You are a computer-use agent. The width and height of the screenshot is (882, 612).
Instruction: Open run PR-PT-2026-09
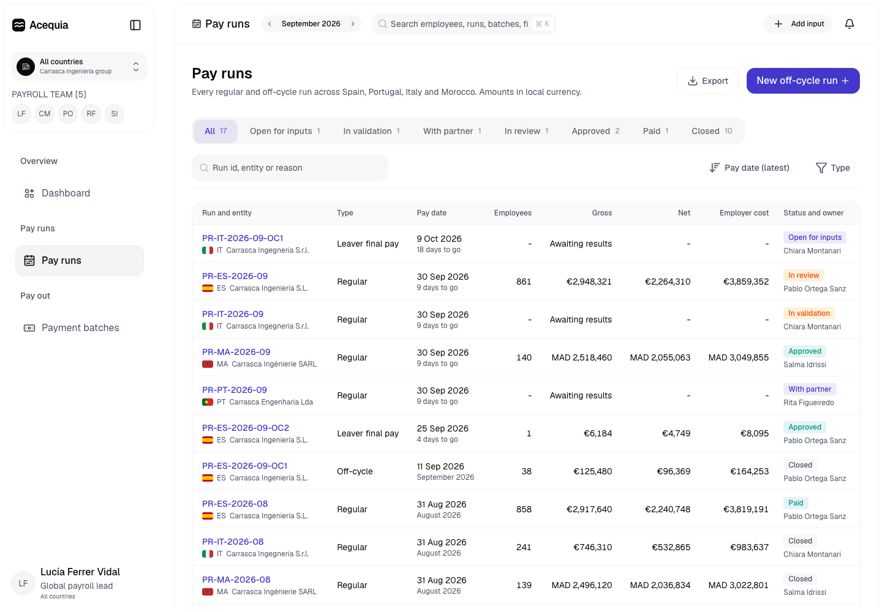click(x=235, y=390)
